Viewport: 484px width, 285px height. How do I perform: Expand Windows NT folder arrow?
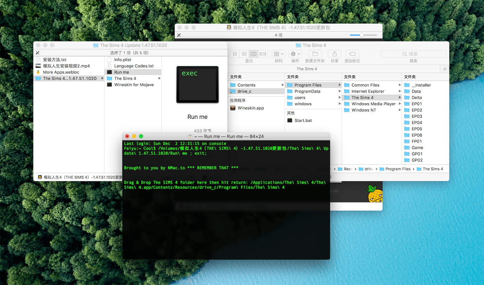(x=400, y=110)
